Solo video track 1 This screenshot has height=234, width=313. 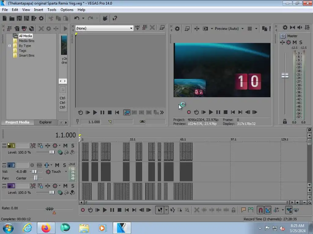(x=73, y=146)
